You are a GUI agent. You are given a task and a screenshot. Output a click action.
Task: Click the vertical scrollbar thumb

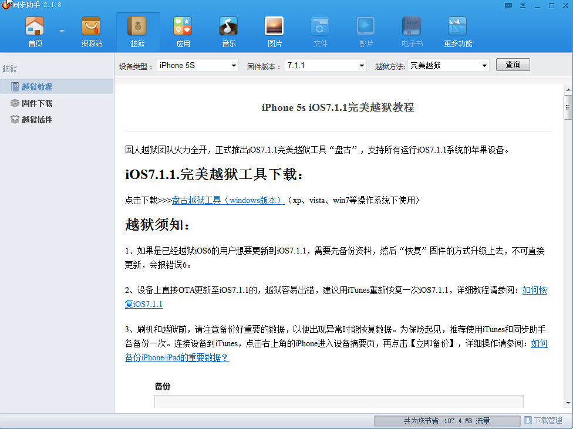tap(568, 107)
